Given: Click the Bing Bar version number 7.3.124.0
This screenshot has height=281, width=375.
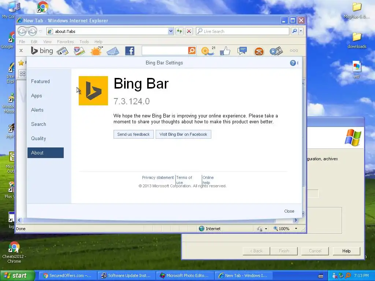Looking at the screenshot, I should point(131,101).
